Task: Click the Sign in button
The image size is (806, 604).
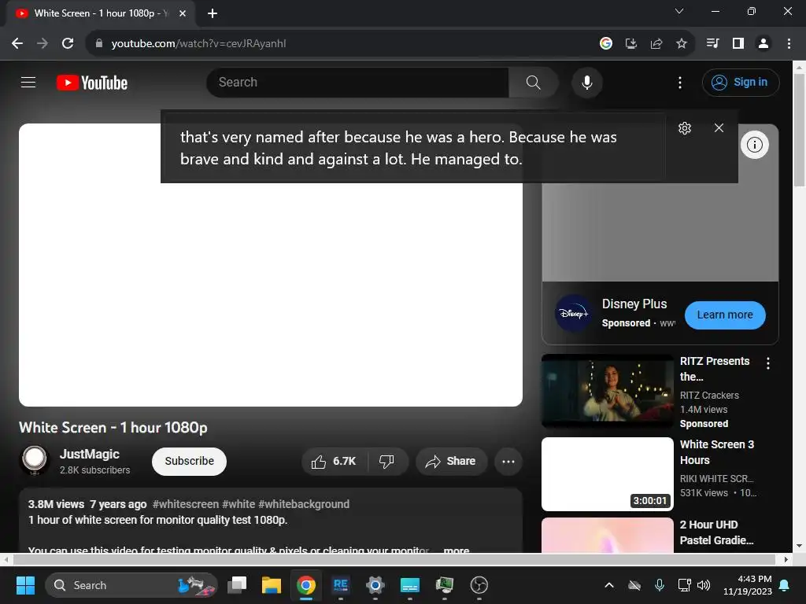Action: point(740,82)
